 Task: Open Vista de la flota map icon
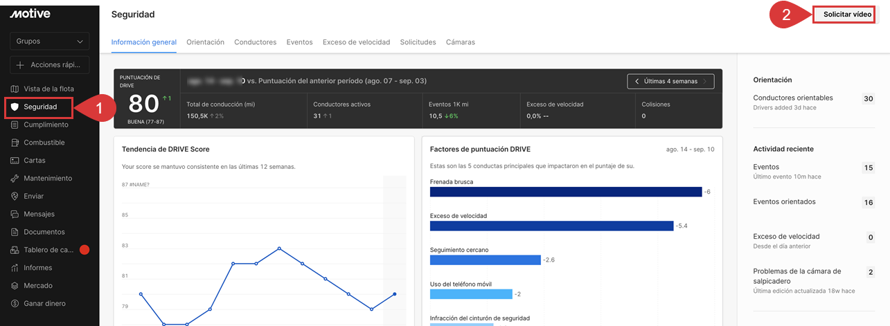click(15, 89)
